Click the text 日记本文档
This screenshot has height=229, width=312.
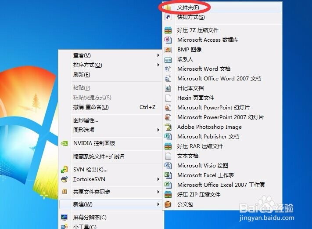[190, 88]
